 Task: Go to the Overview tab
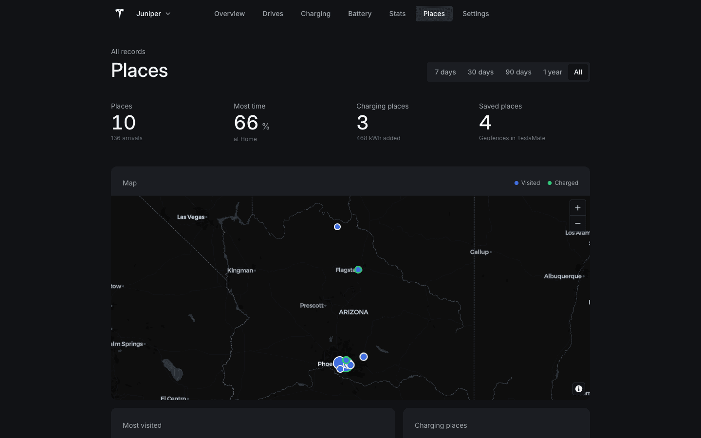[229, 14]
